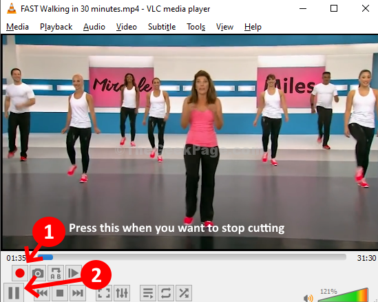Toggle the playlist view
The width and height of the screenshot is (378, 302).
click(x=148, y=293)
